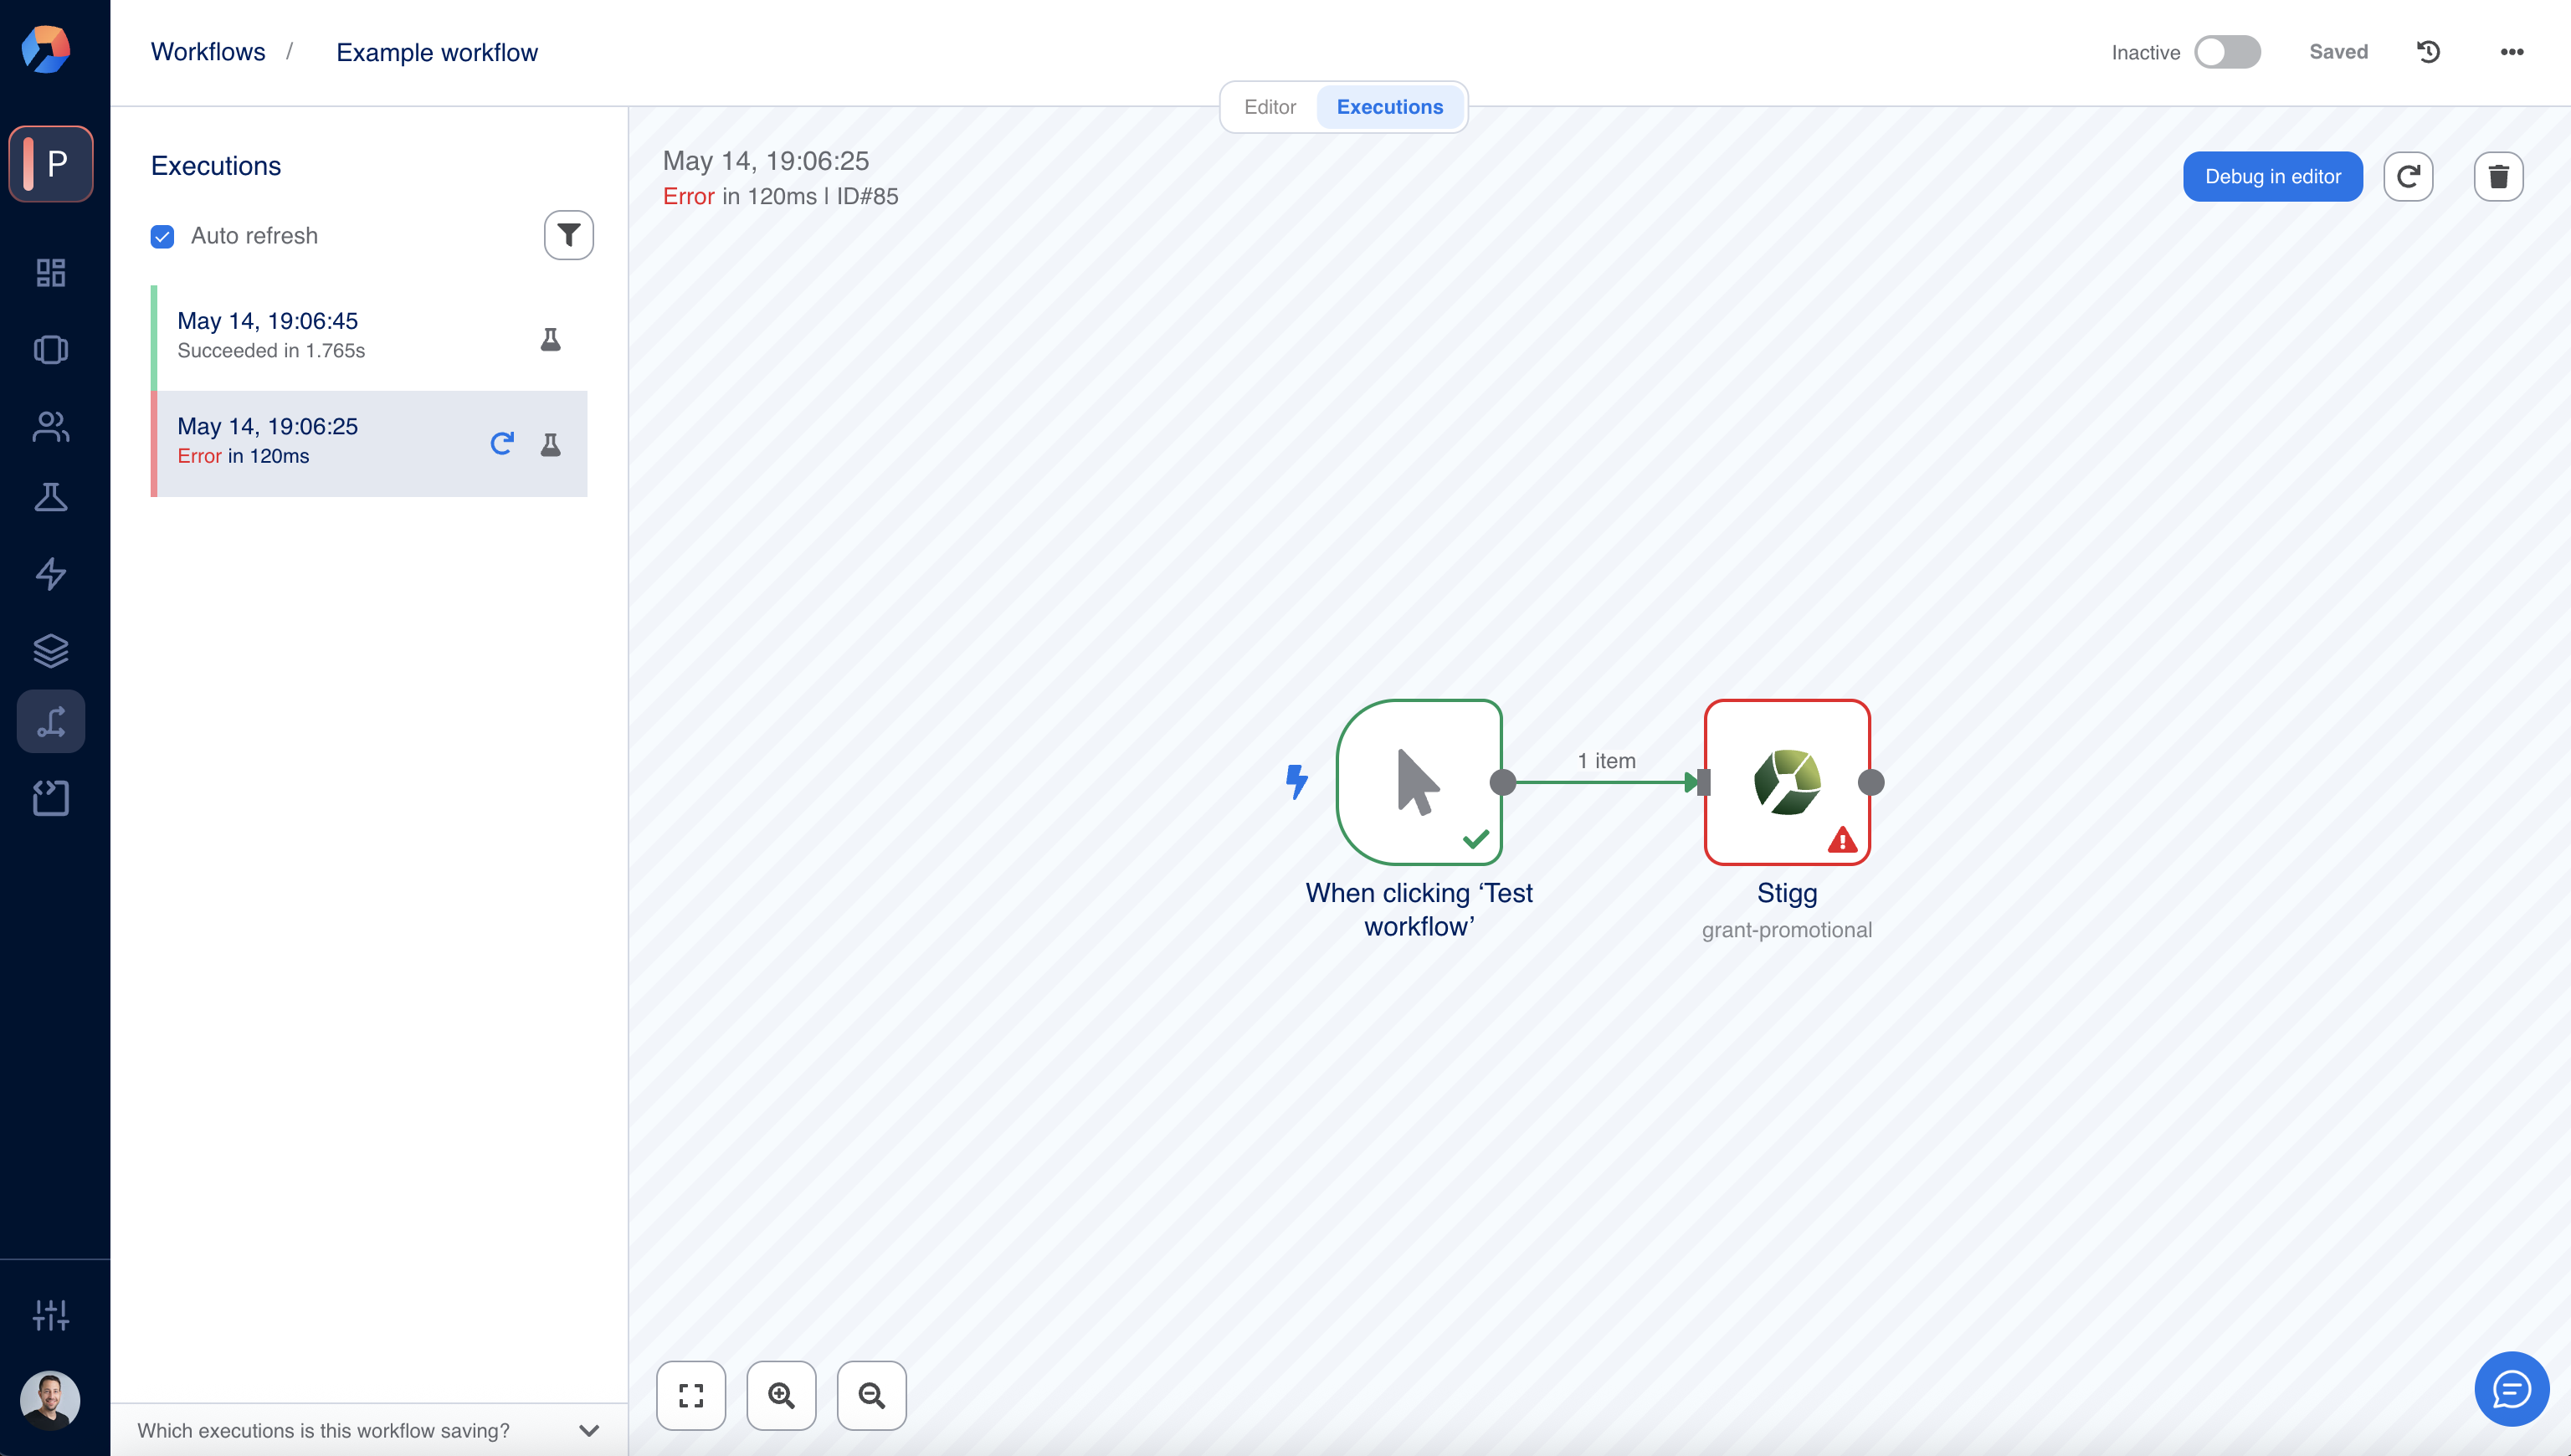
Task: Open the support chat bubble
Action: coord(2510,1388)
